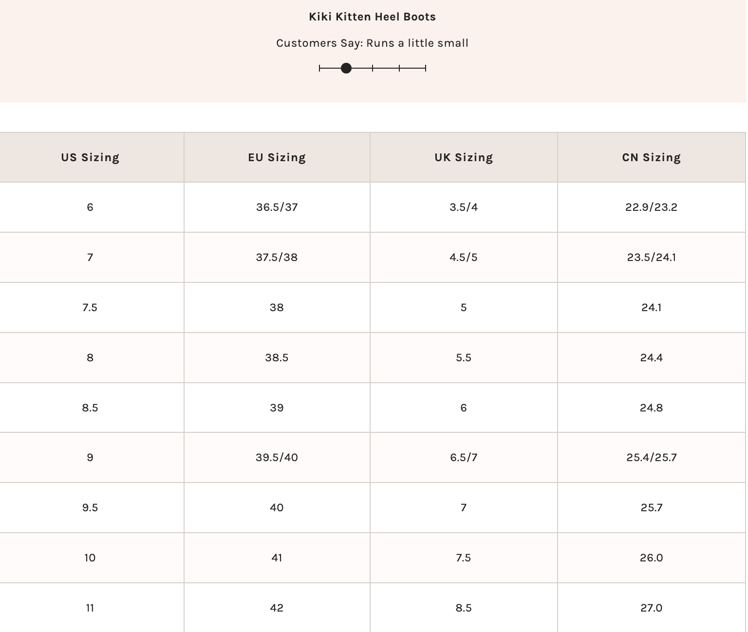Click the CN size 25.4/25.7 cell
748x632 pixels.
coord(652,458)
